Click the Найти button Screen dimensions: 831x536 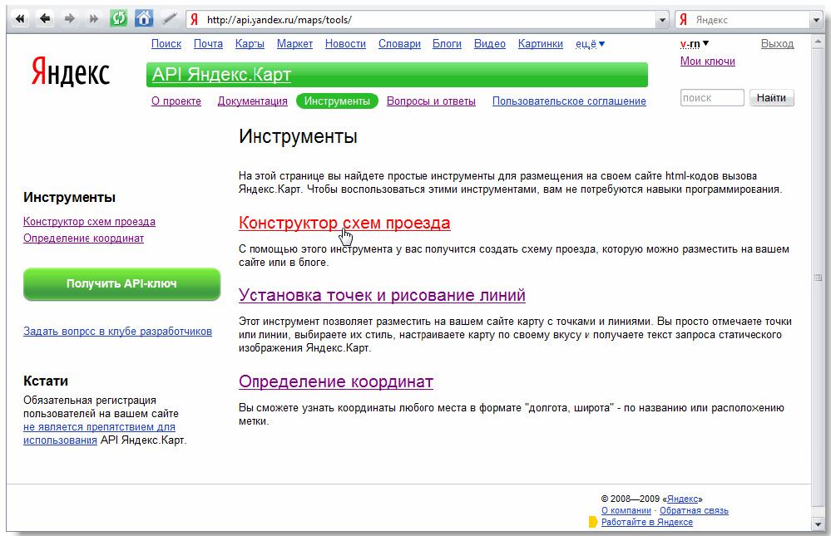point(771,98)
